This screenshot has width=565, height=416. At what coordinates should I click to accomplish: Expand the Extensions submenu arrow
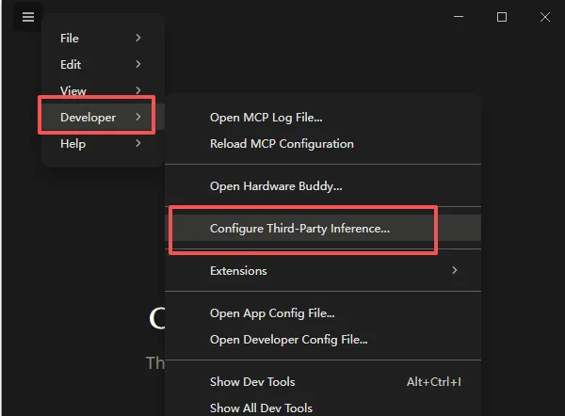pos(455,270)
